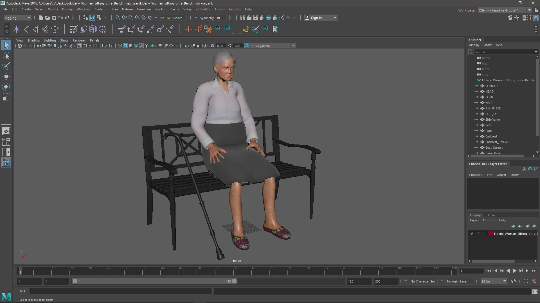Viewport: 540px width, 303px height.
Task: Play animation forwards button
Action: 514,271
